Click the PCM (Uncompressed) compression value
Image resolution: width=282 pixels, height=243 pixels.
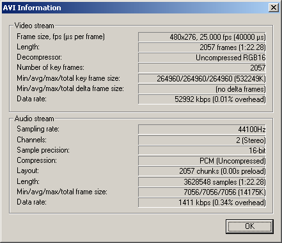pos(202,161)
